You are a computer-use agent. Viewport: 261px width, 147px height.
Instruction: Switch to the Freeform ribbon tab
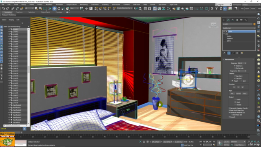[19, 12]
